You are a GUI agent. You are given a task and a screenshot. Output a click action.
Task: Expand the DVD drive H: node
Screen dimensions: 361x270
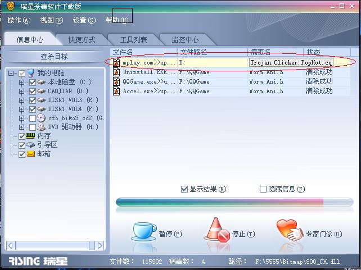coord(21,127)
